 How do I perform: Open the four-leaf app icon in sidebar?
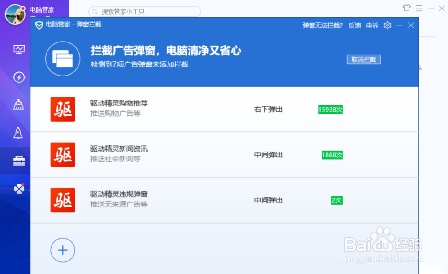click(x=19, y=189)
